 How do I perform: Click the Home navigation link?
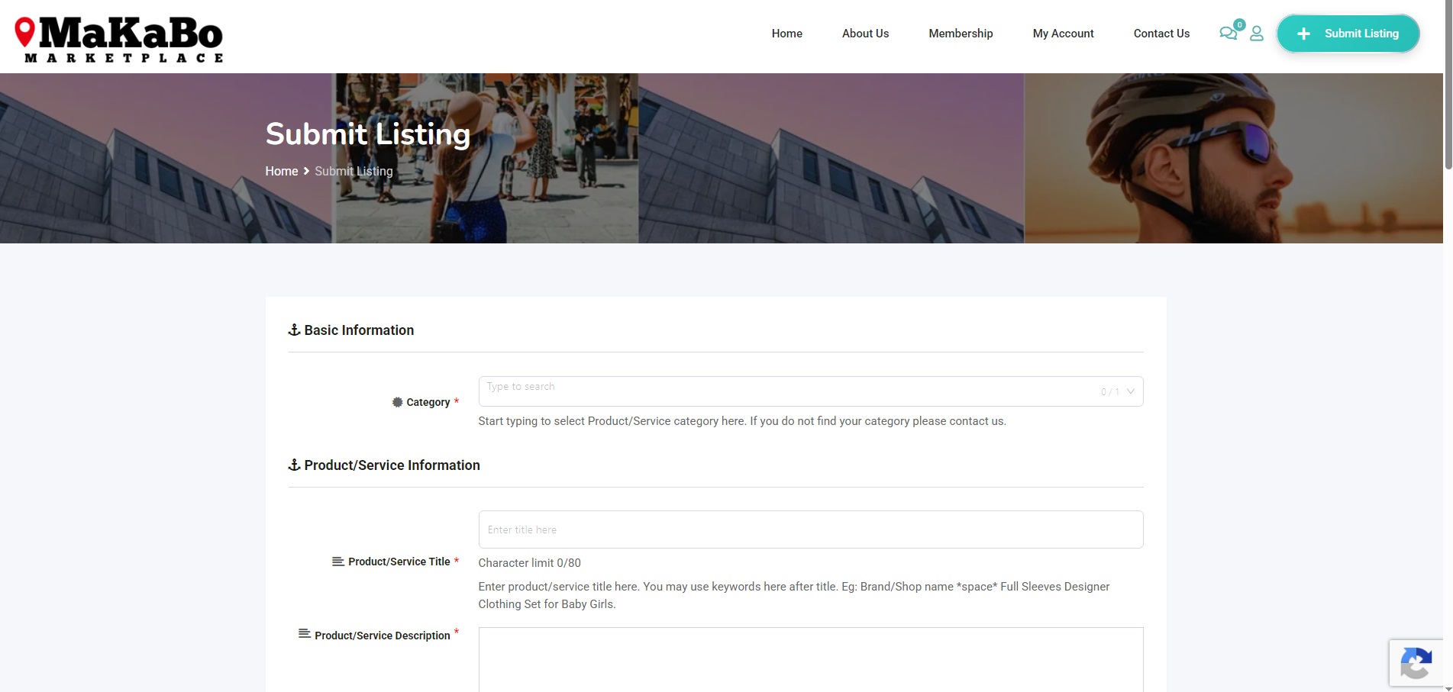(x=786, y=34)
